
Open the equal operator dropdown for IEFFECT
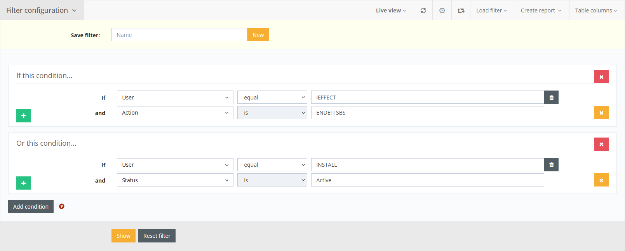272,98
